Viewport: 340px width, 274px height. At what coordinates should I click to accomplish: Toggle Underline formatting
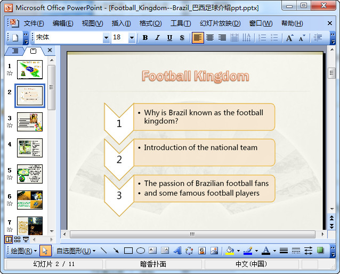170,38
